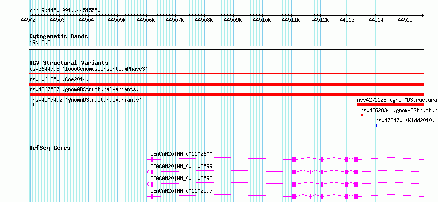Select NM_001102598's large exon near 44511k
438x202 pixels.
coord(294,184)
